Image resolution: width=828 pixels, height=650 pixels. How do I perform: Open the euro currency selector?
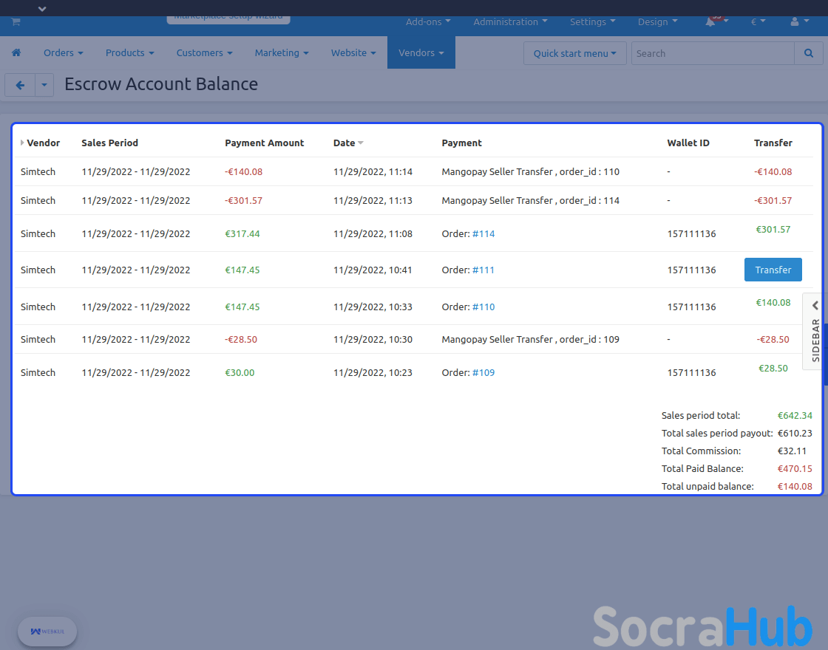coord(758,22)
